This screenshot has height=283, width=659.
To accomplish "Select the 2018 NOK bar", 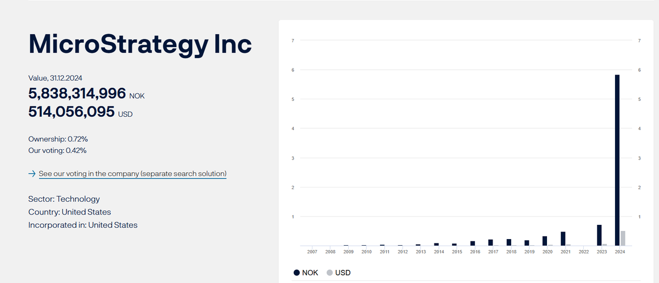I will tap(509, 242).
